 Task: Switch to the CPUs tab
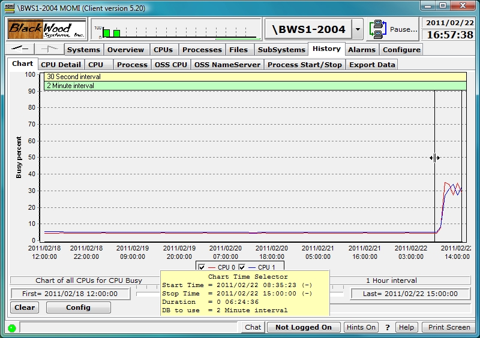coord(163,50)
